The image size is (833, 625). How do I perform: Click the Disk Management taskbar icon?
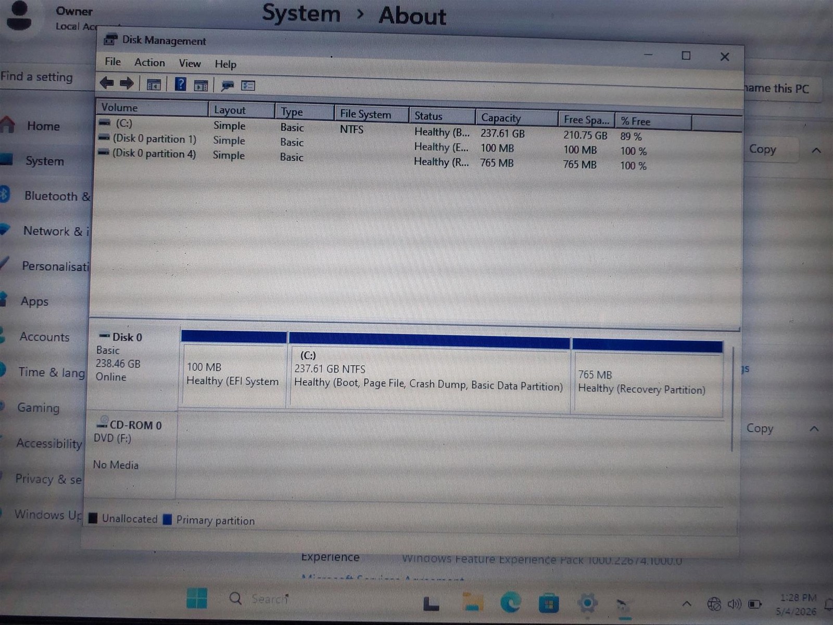point(623,606)
